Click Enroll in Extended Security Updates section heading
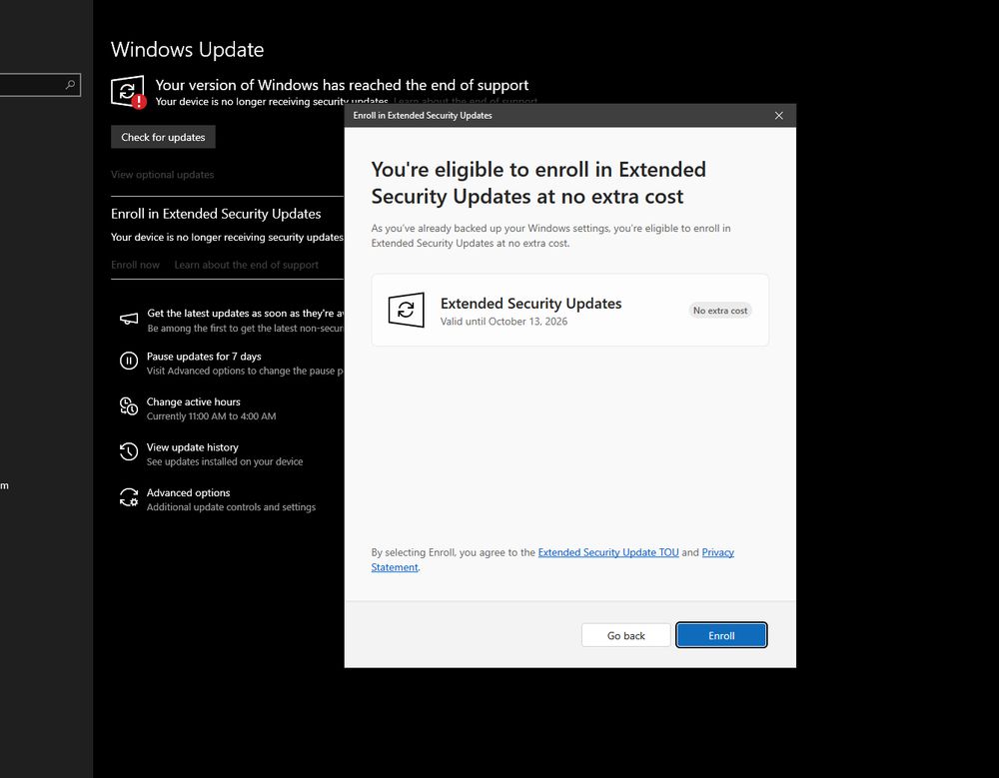 [x=216, y=214]
